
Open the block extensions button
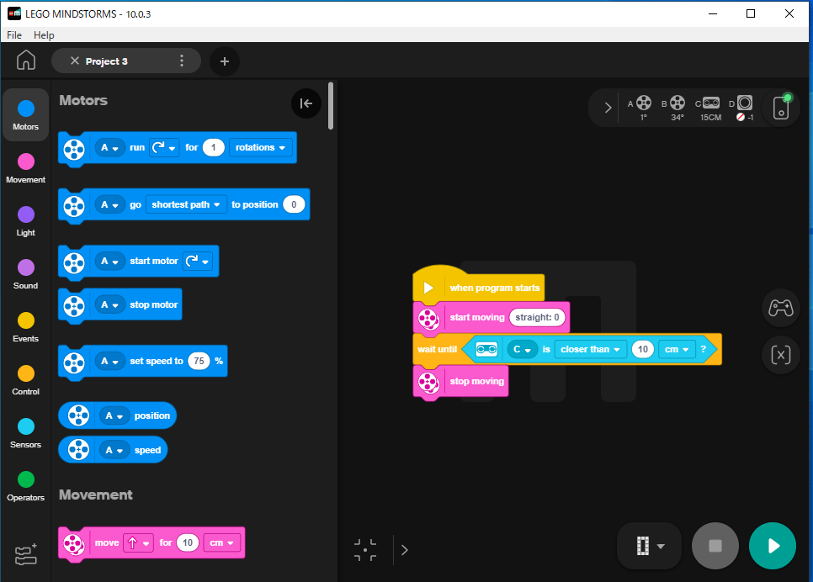tap(26, 554)
